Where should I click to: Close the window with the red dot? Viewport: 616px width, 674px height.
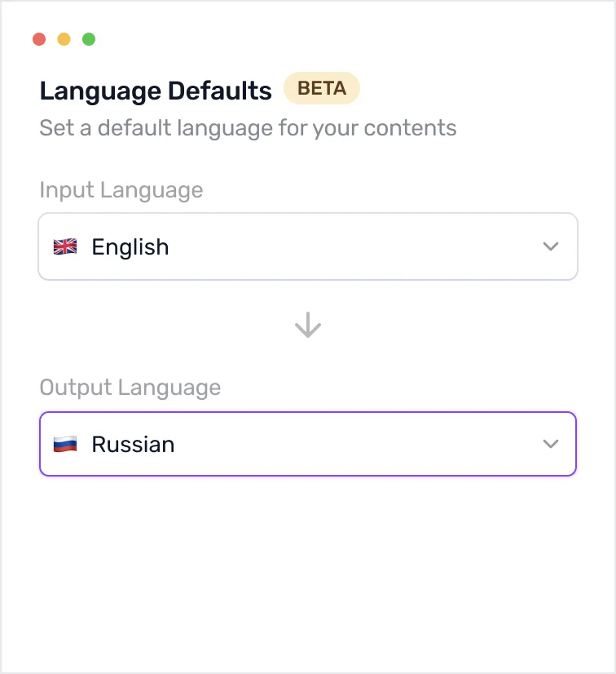point(38,39)
